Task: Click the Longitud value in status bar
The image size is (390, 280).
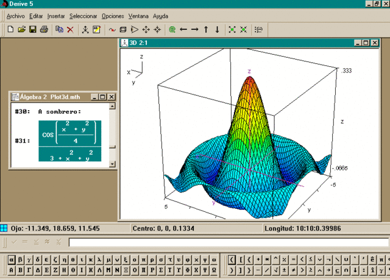Action: 303,228
